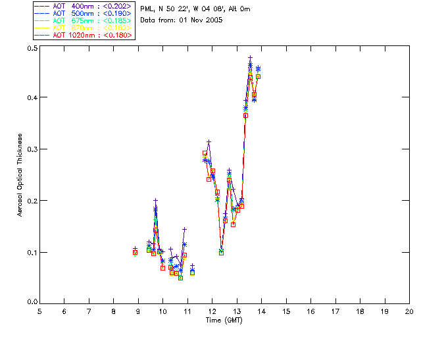This screenshot has width=421, height=337.
Task: Click the highest purple plus marker near 0.48
Action: pos(250,58)
